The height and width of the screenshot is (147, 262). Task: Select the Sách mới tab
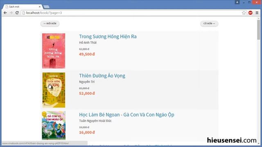tap(23, 7)
